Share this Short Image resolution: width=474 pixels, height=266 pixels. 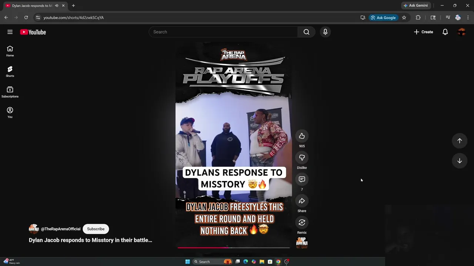(x=302, y=201)
